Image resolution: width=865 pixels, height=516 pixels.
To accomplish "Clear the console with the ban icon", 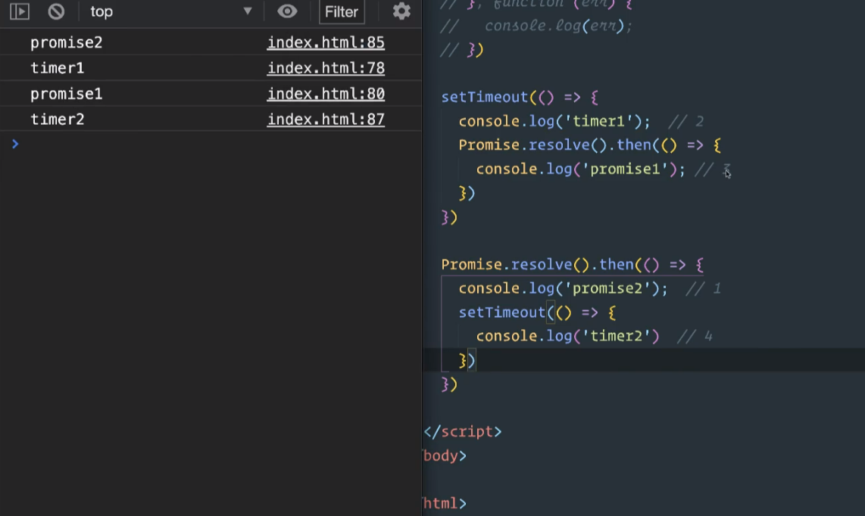I will (x=56, y=11).
